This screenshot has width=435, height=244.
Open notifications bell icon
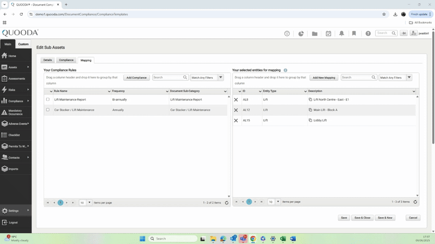[x=341, y=34]
